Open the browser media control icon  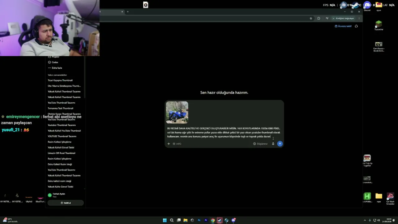[x=327, y=18]
